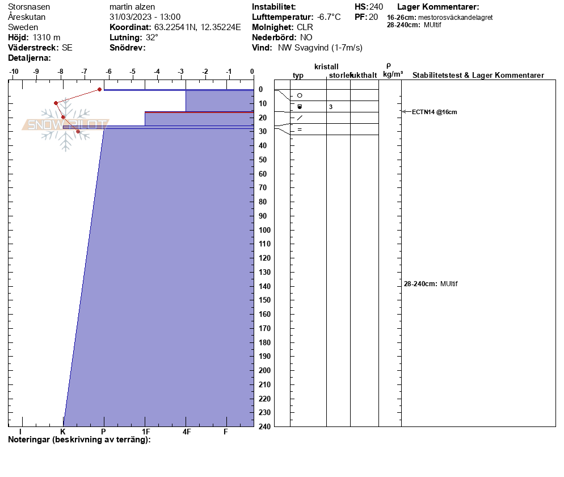The height and width of the screenshot is (477, 564).
Task: Click the grain size value '3'
Action: pyautogui.click(x=331, y=107)
